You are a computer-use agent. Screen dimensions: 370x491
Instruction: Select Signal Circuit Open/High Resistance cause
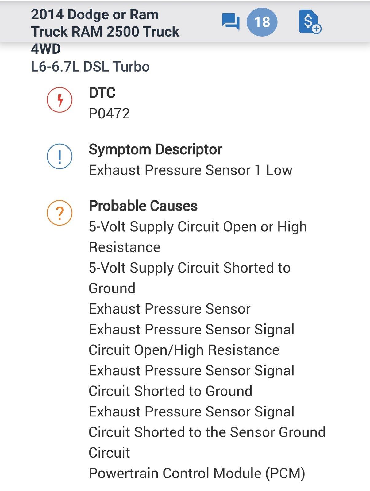191,340
